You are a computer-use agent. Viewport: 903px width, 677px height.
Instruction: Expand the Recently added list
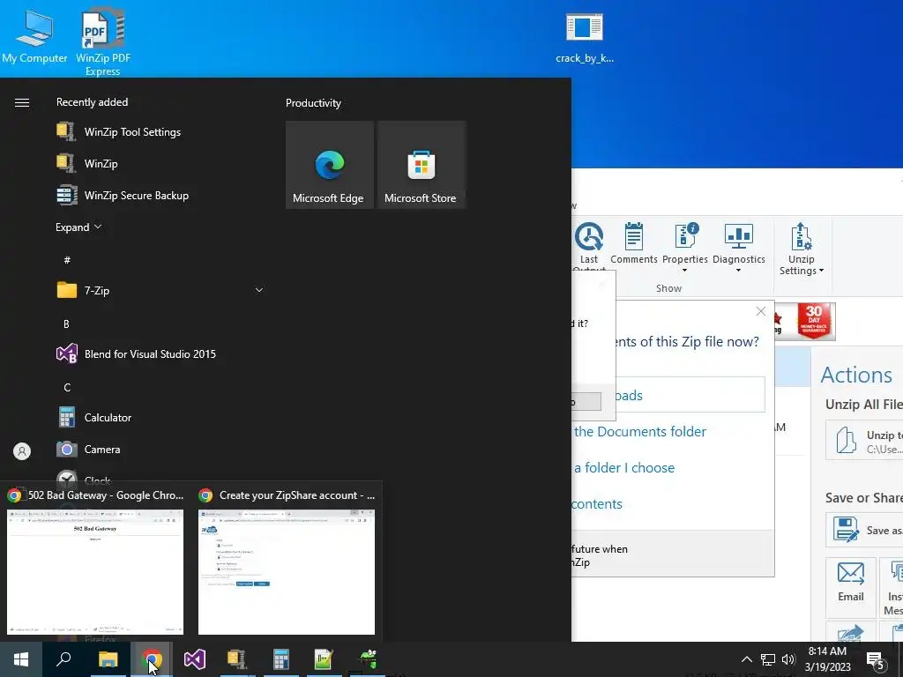coord(78,227)
